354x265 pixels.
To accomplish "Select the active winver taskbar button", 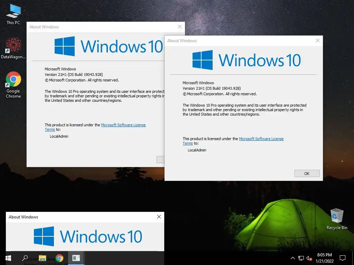I will (76, 258).
